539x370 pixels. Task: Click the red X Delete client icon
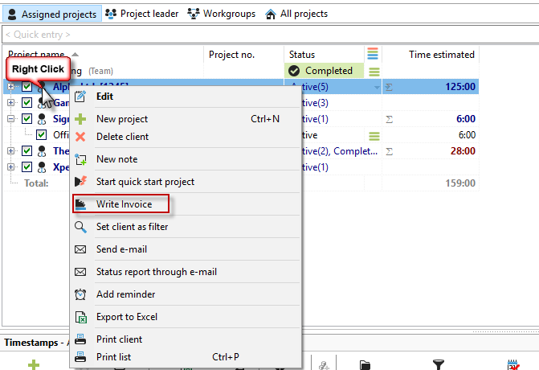(80, 137)
